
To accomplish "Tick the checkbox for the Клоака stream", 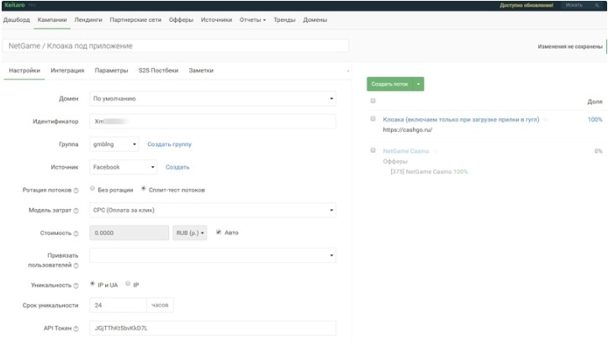I will click(373, 118).
